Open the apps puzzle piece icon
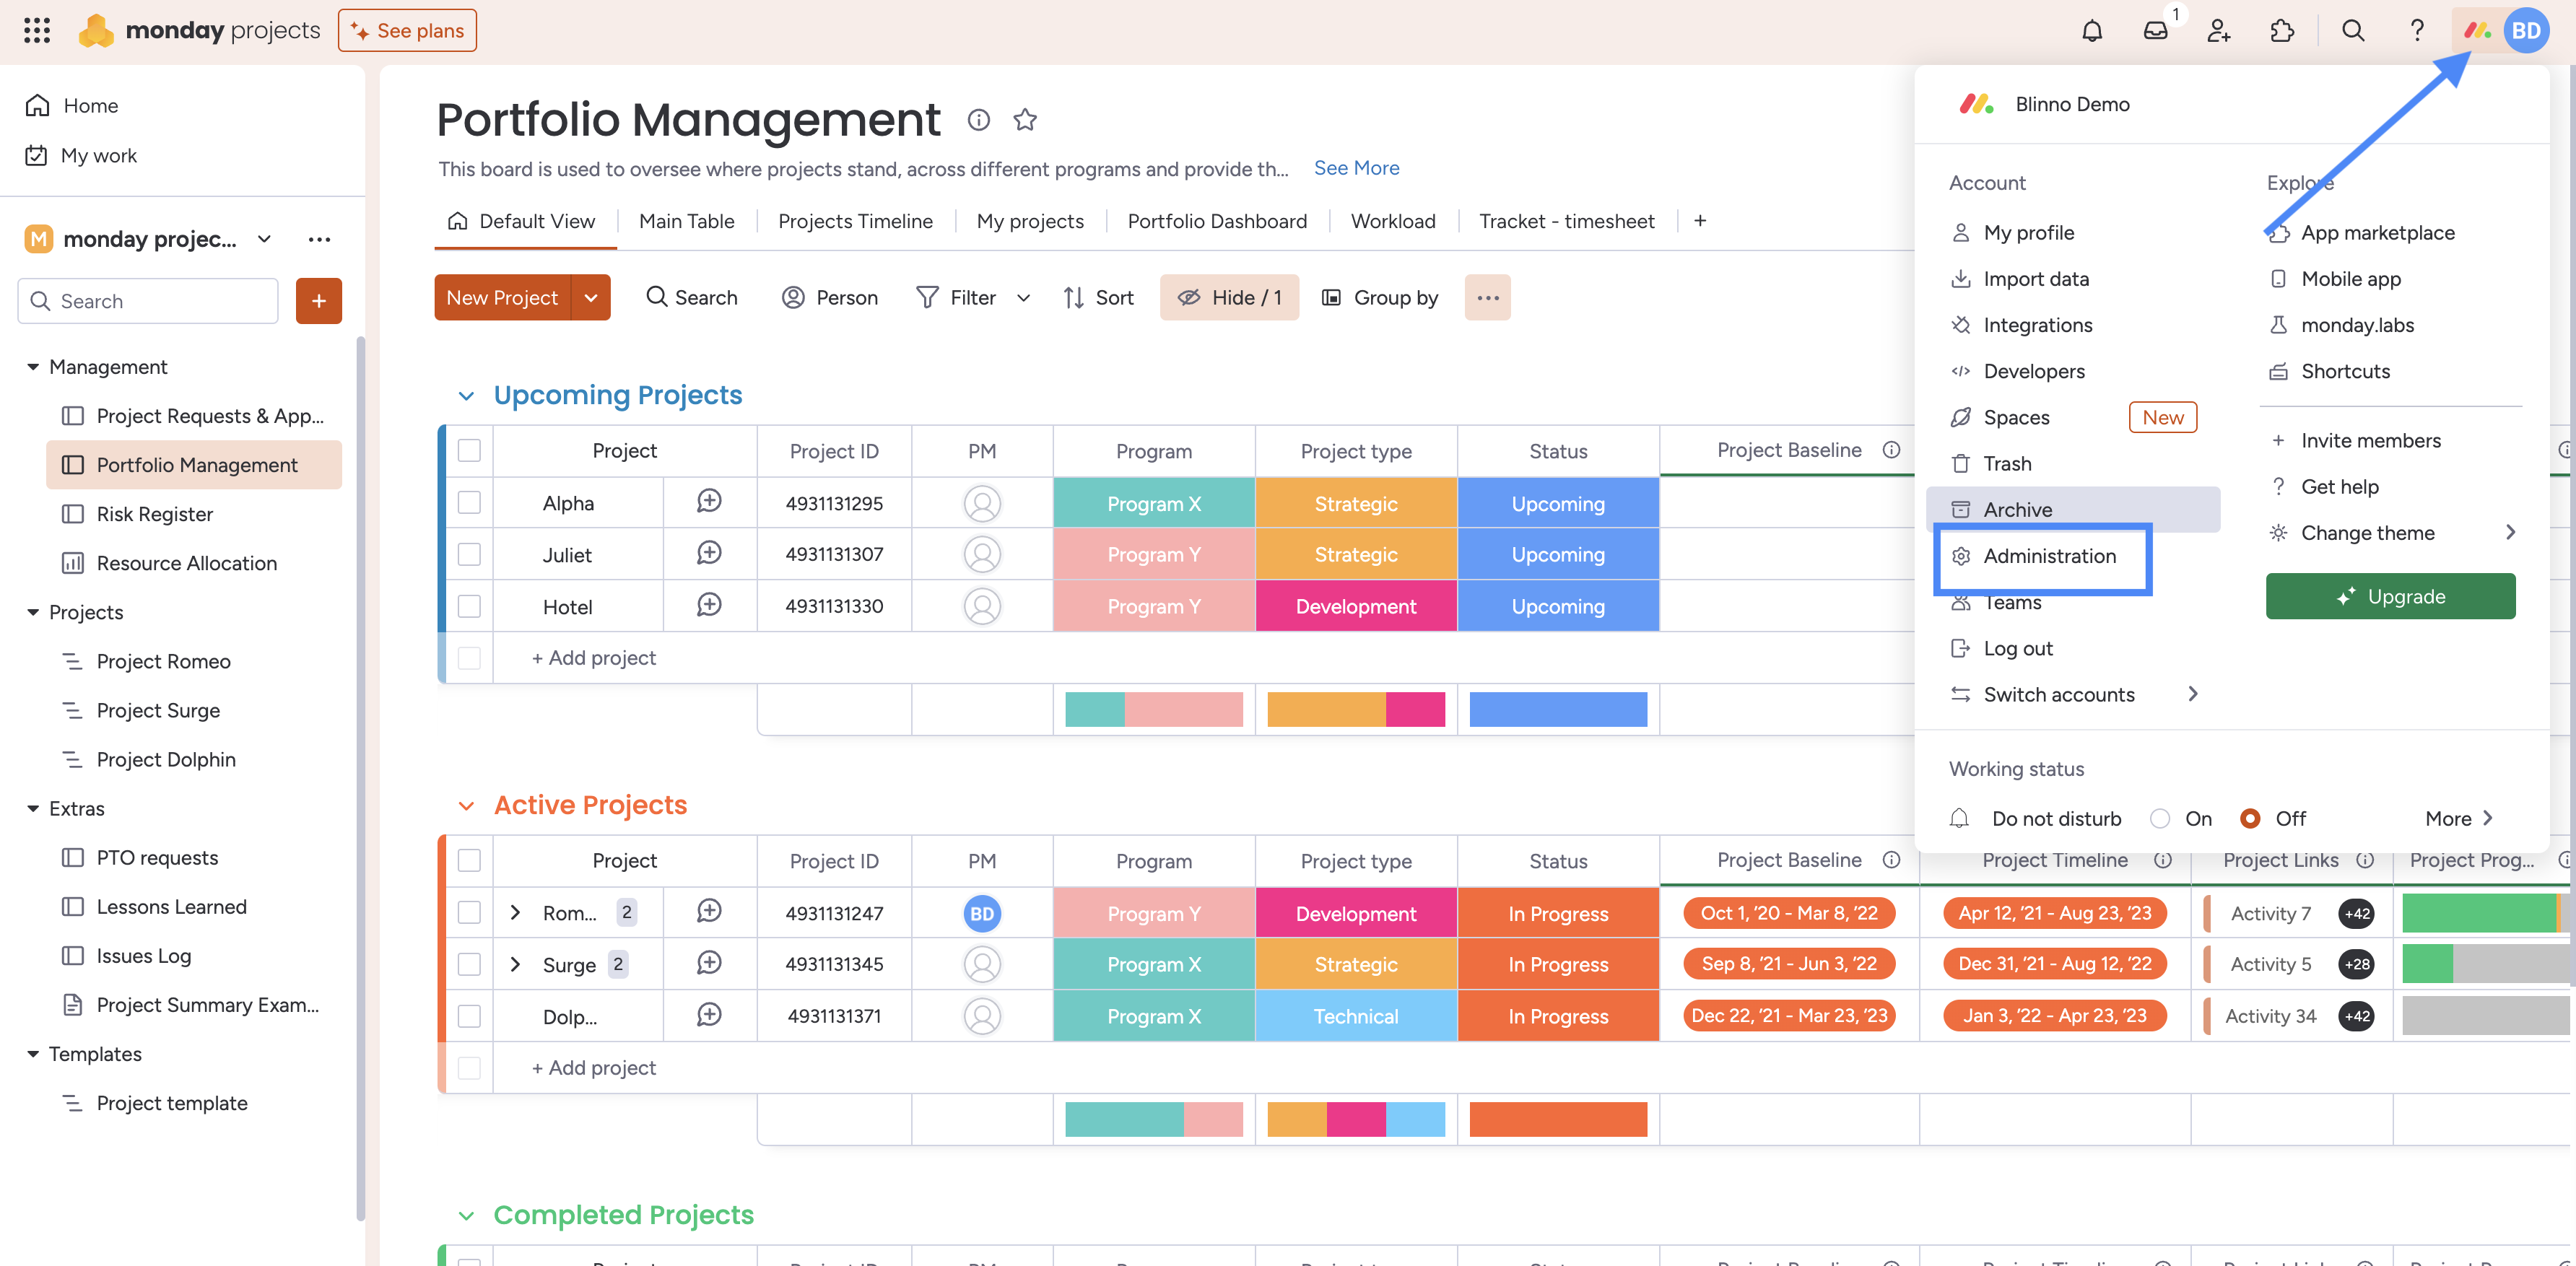 (x=2282, y=30)
